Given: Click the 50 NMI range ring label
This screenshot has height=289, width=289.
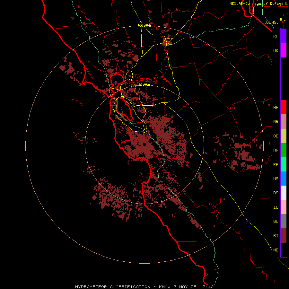Looking at the screenshot, I should click(144, 85).
